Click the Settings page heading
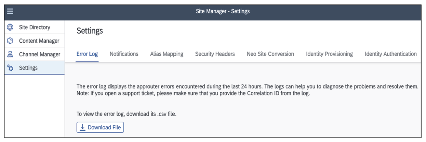Image resolution: width=426 pixels, height=142 pixels. [90, 31]
